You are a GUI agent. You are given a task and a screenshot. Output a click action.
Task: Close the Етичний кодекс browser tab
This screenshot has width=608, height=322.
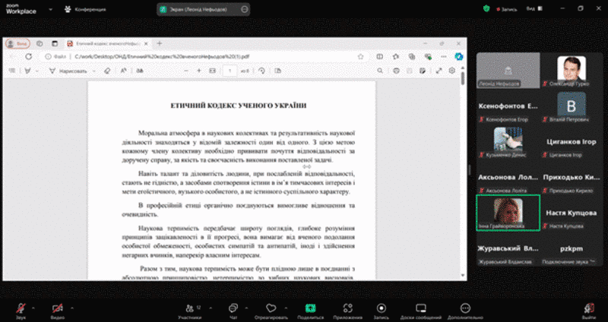146,44
